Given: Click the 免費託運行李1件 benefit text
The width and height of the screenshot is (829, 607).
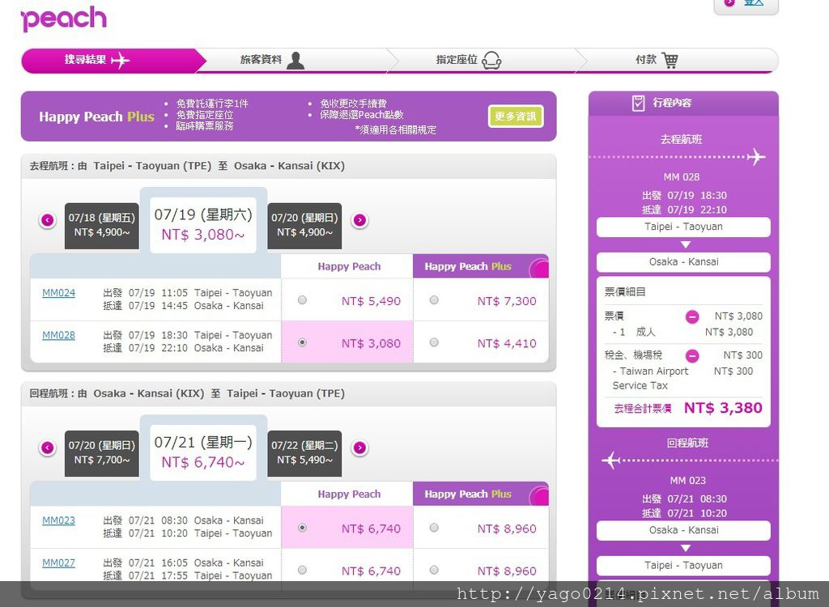Looking at the screenshot, I should (212, 104).
